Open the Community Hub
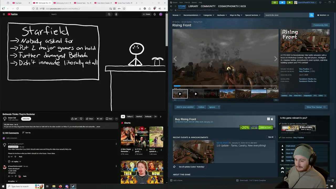 pyautogui.click(x=321, y=25)
